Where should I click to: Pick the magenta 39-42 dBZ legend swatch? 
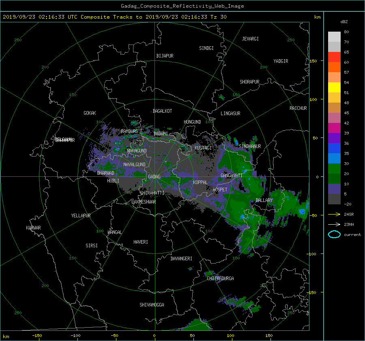coord(334,128)
